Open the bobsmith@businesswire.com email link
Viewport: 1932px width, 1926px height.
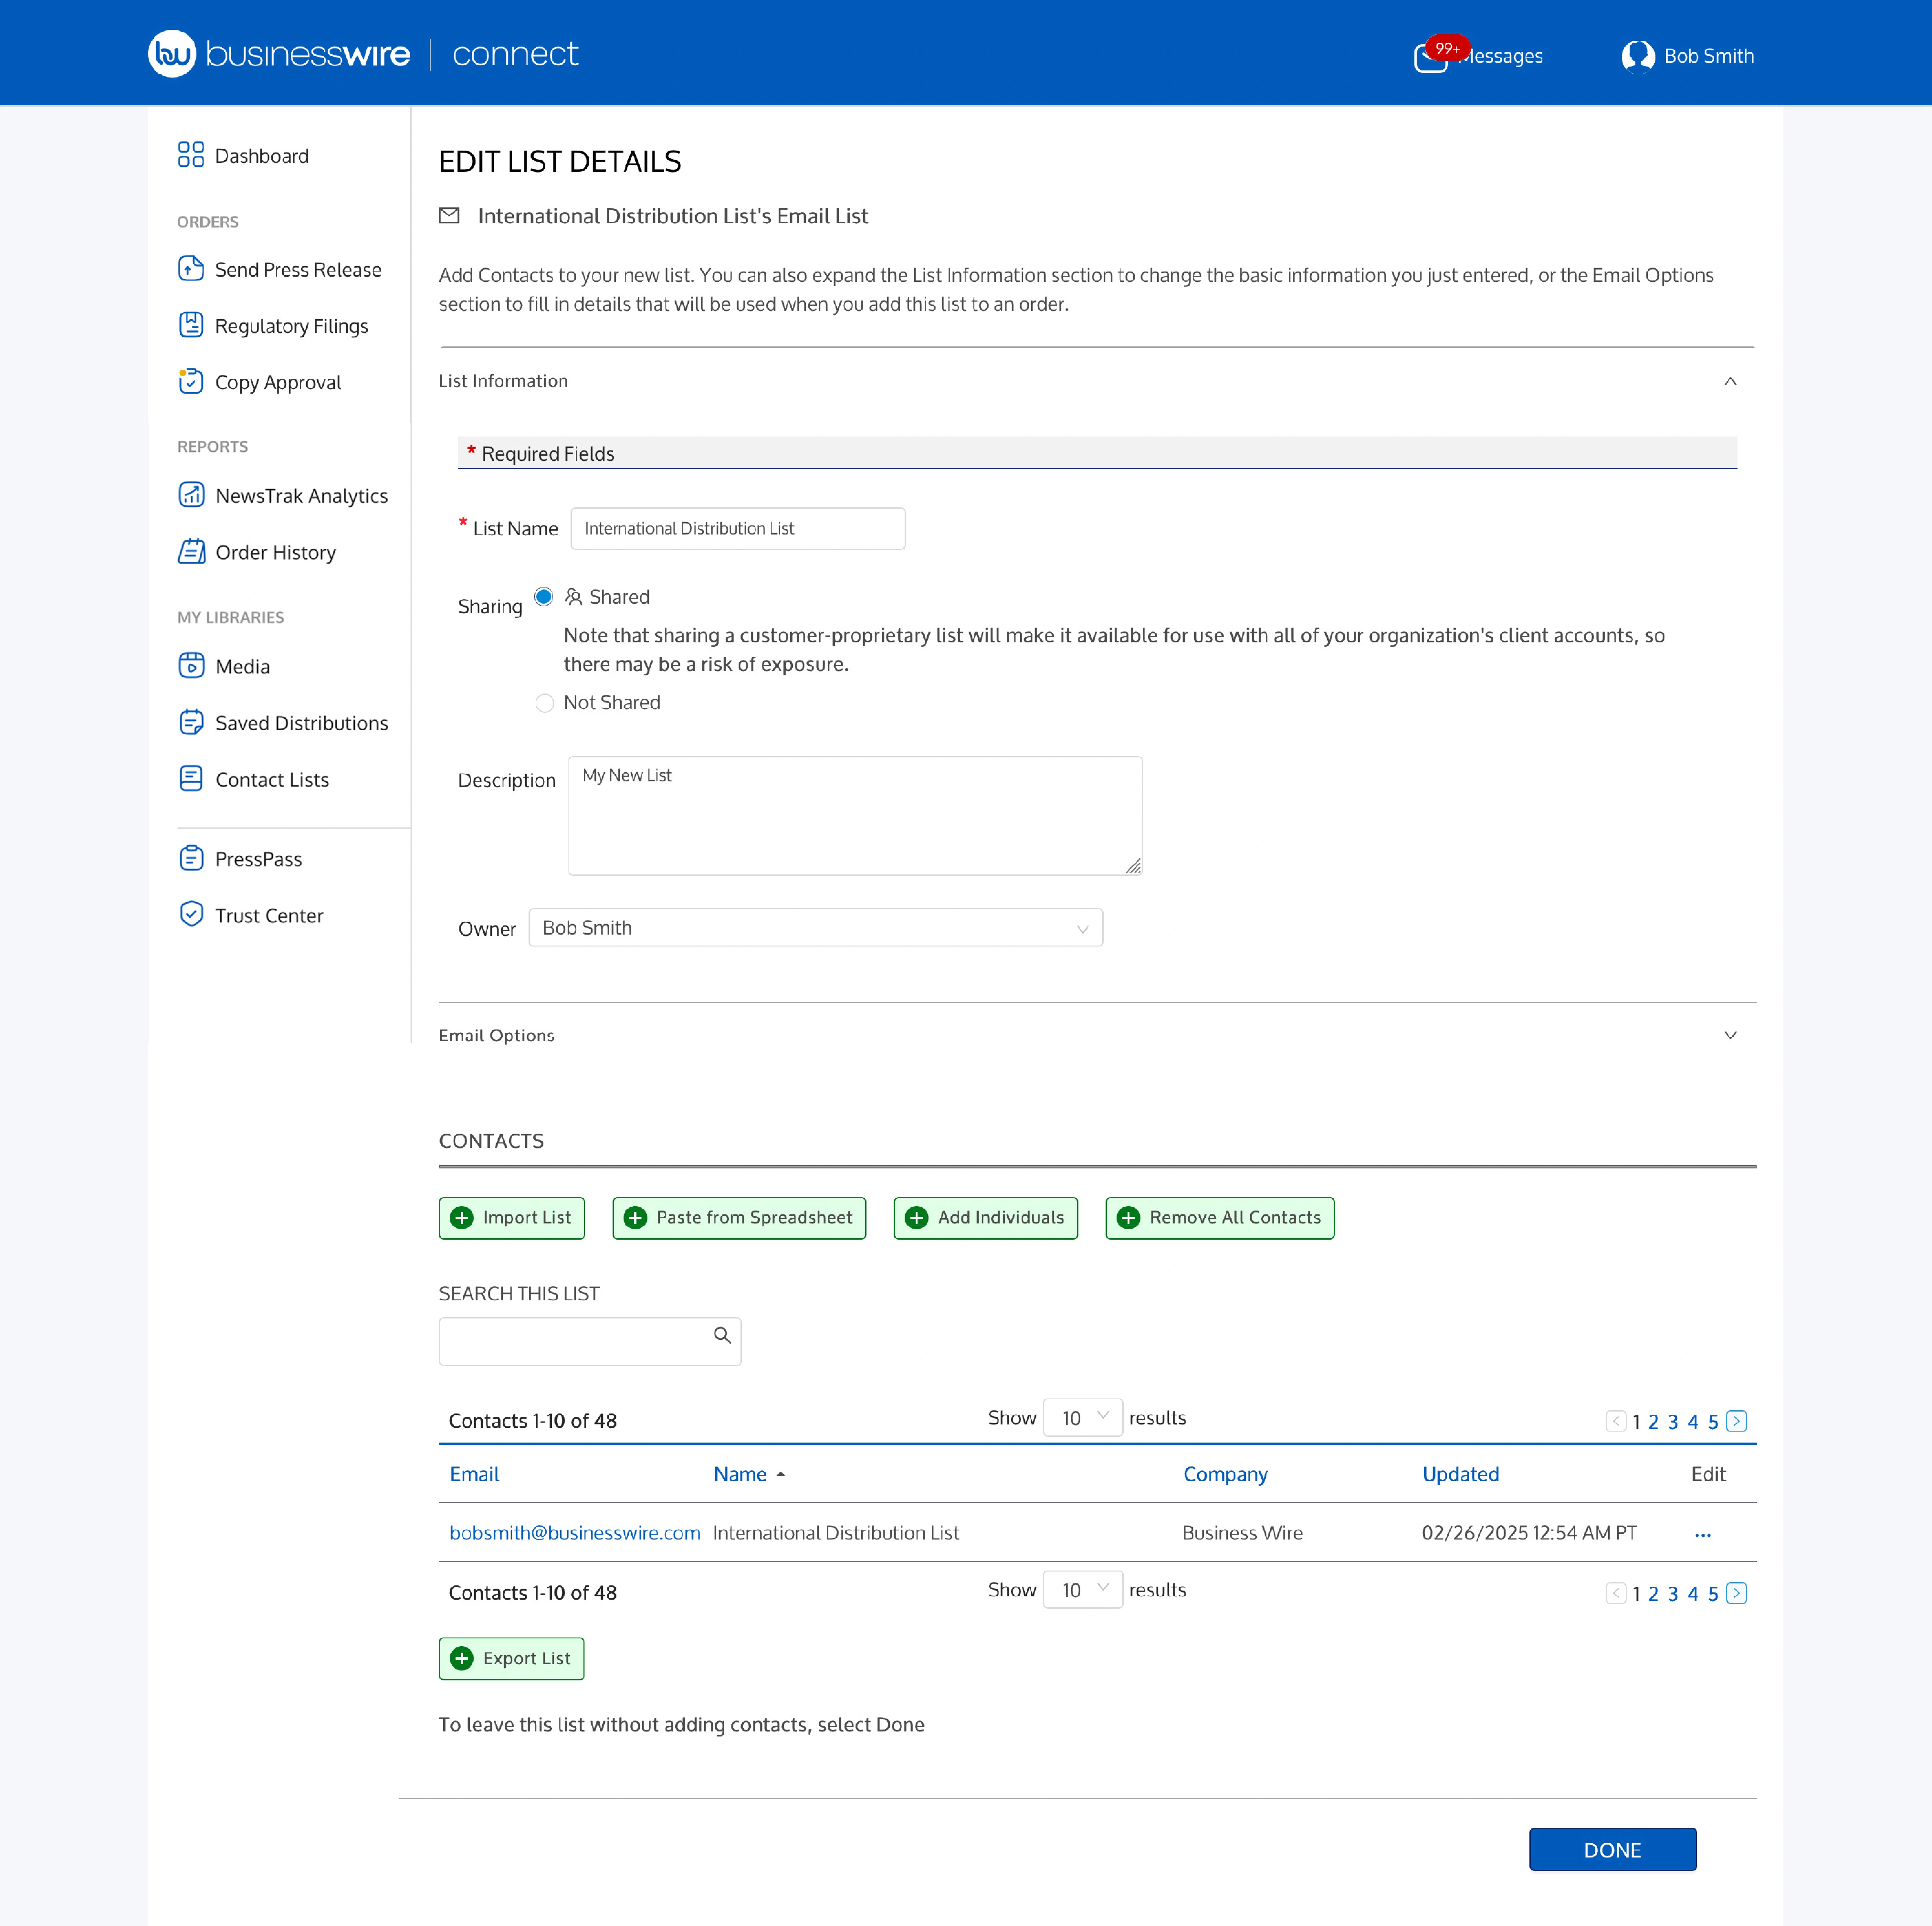[x=575, y=1533]
